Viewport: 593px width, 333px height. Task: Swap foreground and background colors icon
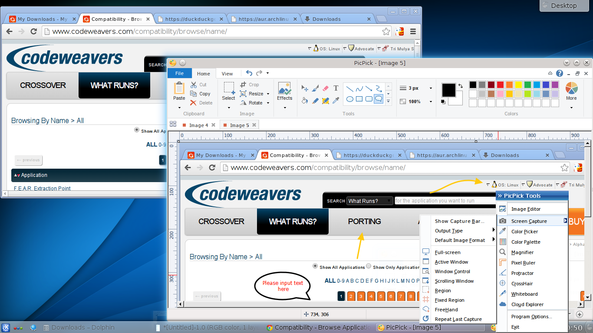click(x=461, y=86)
